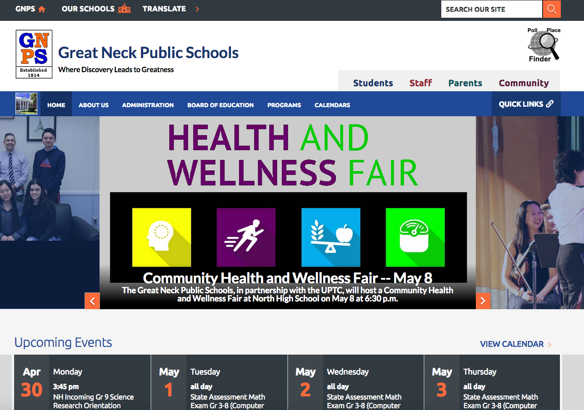Open the Students section tab
Image resolution: width=584 pixels, height=410 pixels.
pos(373,83)
